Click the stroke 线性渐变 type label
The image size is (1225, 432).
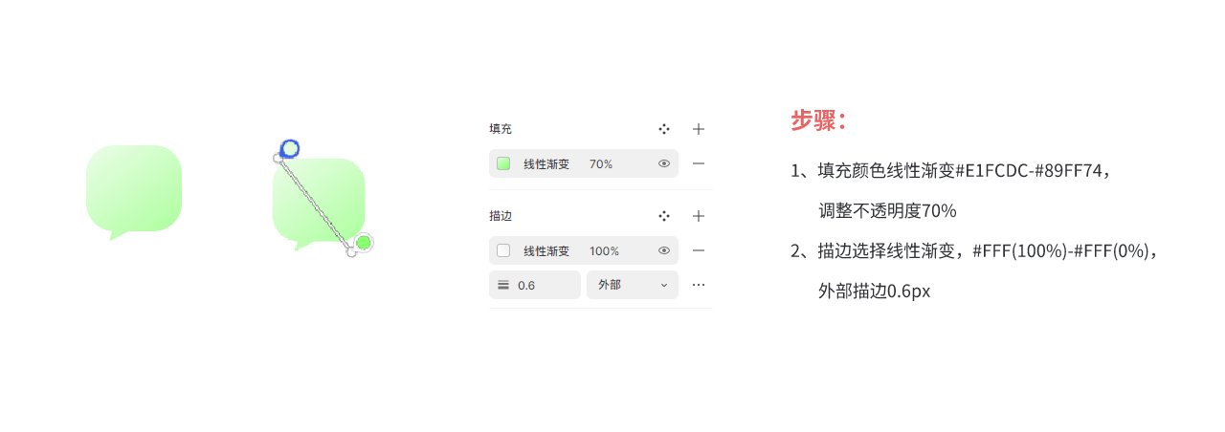(x=546, y=251)
